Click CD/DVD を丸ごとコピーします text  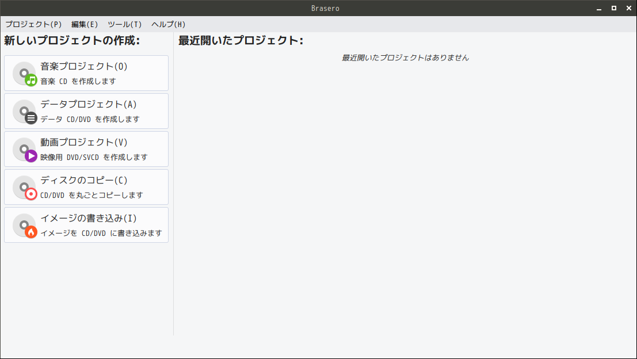[92, 196]
